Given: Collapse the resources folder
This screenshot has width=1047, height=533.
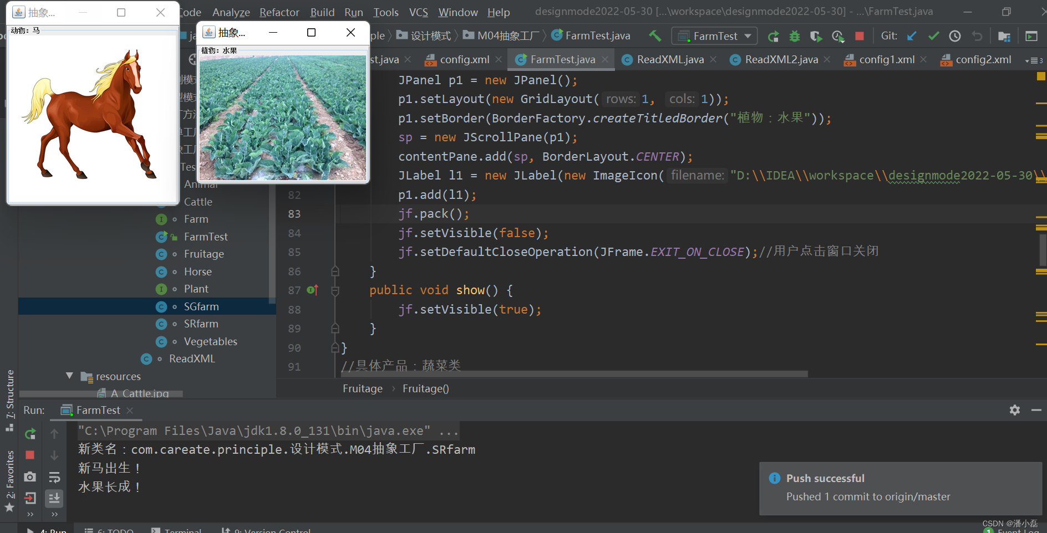Looking at the screenshot, I should click(69, 376).
